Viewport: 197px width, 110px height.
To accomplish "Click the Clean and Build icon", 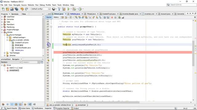I will (64, 9).
